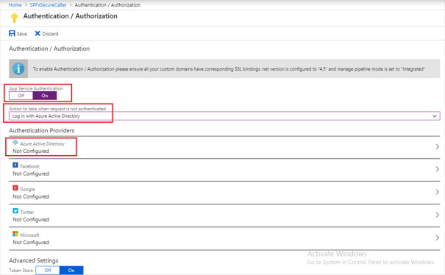This screenshot has width=445, height=275.
Task: Turn App Service Authentication On
Action: (45, 96)
